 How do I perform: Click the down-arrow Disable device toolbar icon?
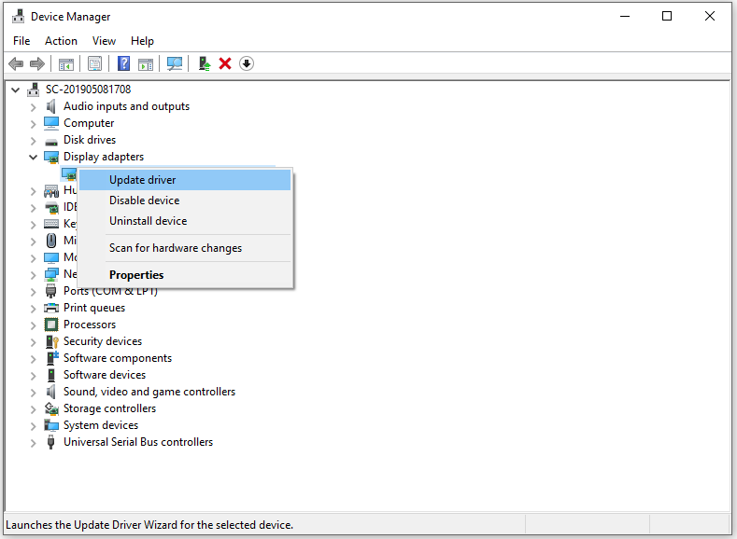[247, 63]
